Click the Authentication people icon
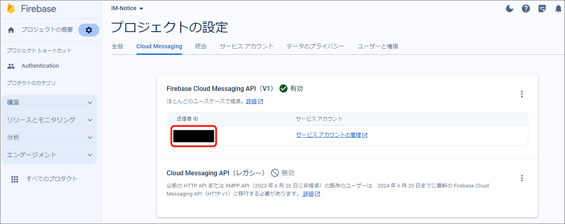565x224 pixels. [11, 66]
